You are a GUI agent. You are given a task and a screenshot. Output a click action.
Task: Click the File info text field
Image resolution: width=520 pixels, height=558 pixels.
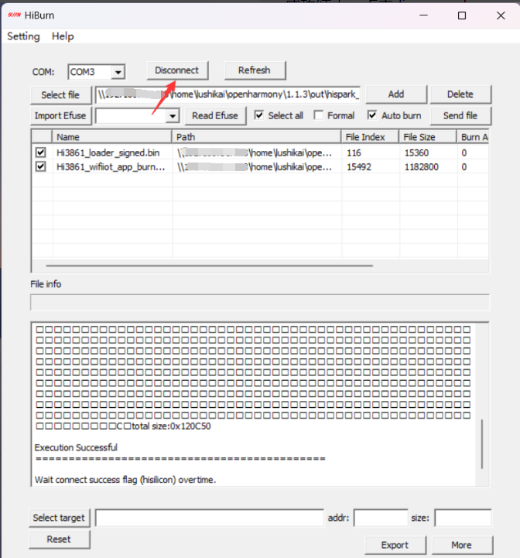260,303
